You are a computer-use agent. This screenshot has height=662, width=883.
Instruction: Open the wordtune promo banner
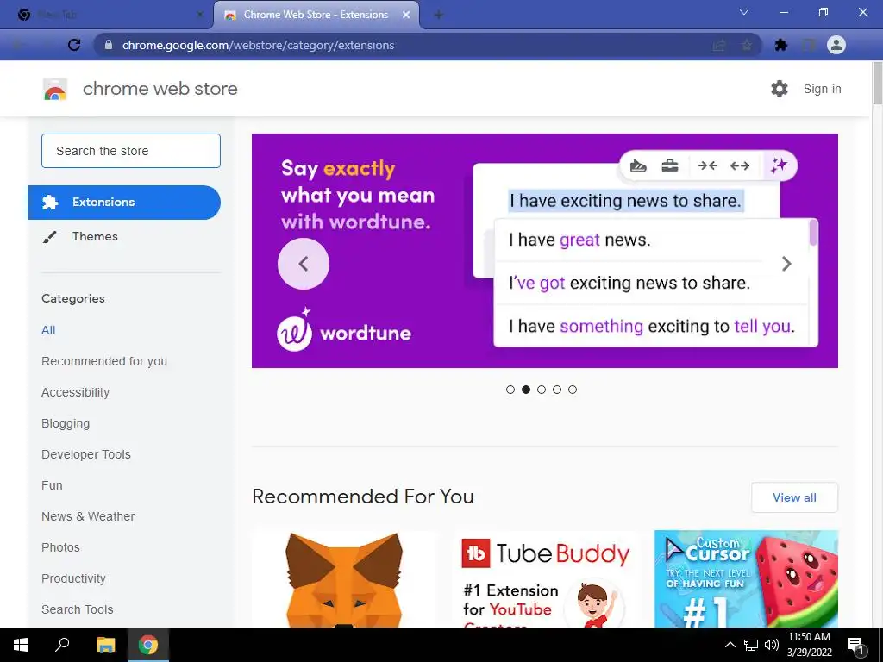(545, 251)
